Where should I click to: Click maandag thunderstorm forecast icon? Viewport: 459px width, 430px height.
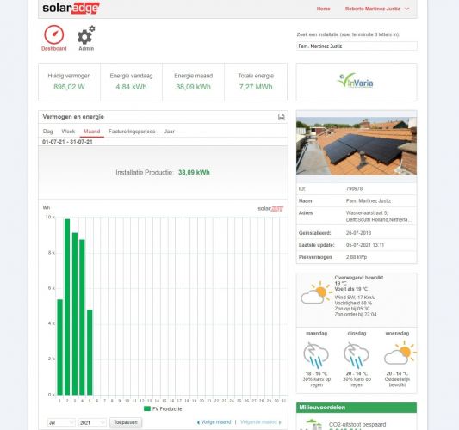[x=316, y=355]
